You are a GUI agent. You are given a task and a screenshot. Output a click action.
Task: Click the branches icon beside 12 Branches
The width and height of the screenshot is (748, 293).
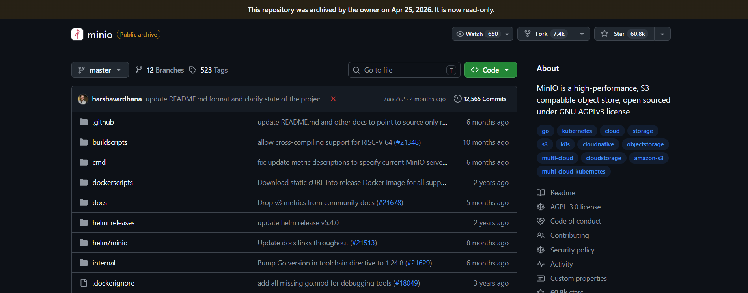click(x=139, y=70)
